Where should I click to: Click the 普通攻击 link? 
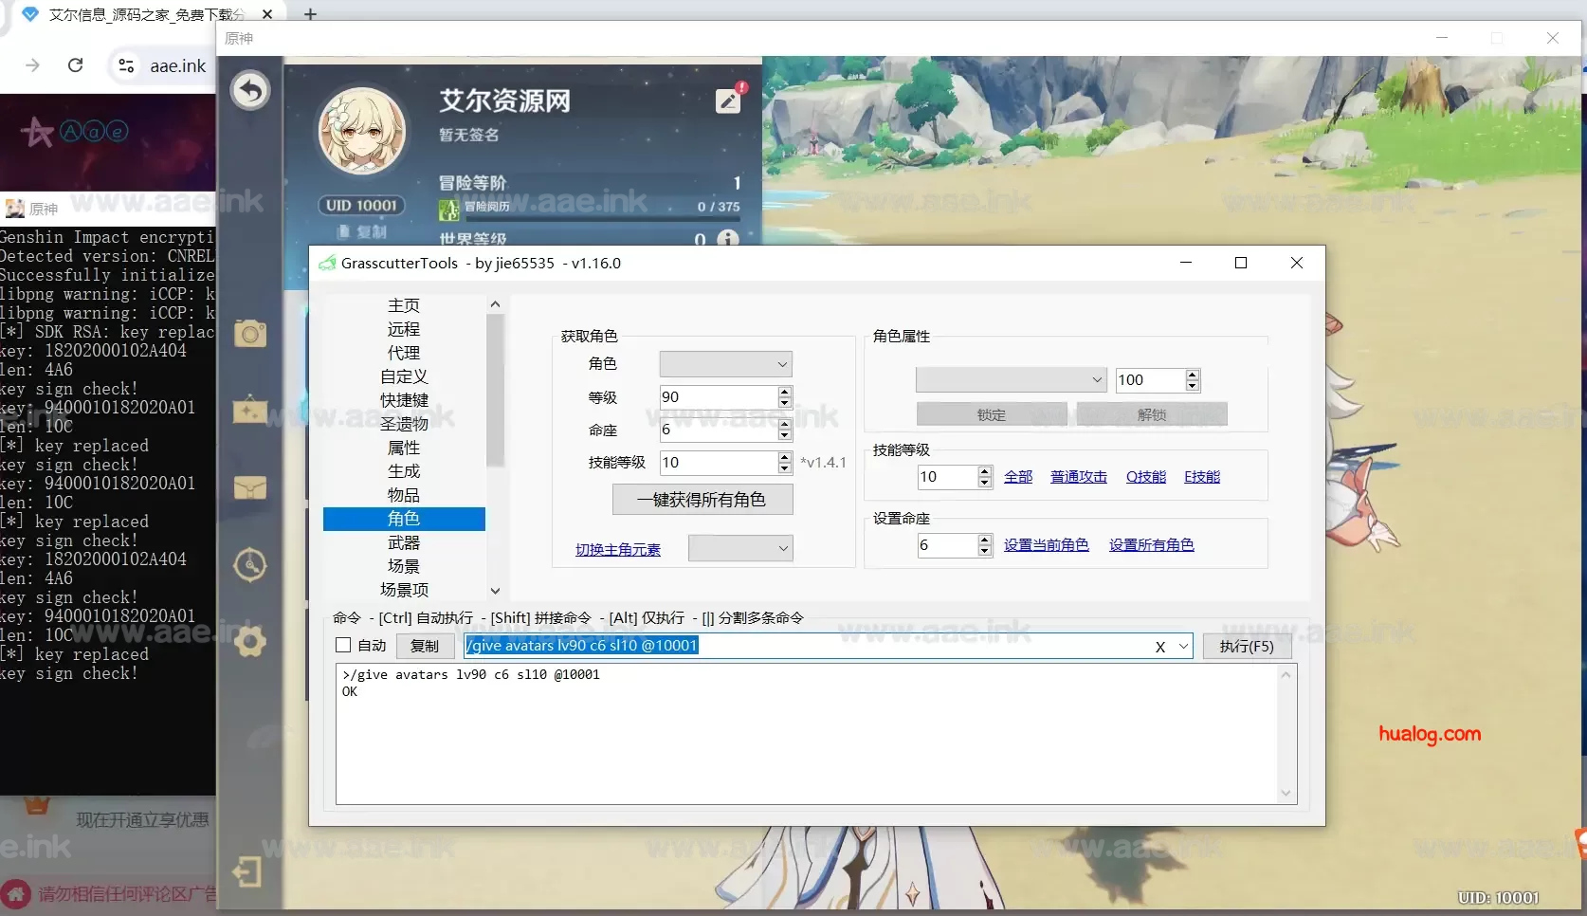tap(1079, 477)
